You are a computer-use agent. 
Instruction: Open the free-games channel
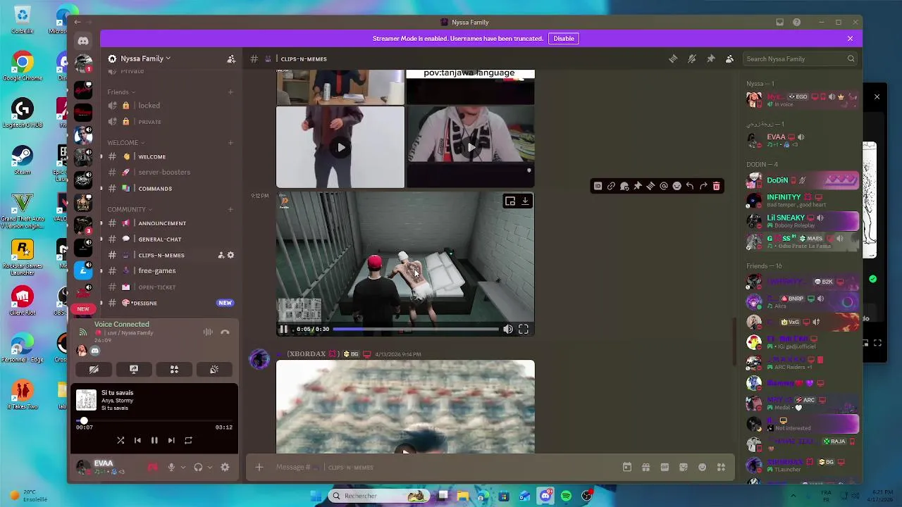coord(171,270)
